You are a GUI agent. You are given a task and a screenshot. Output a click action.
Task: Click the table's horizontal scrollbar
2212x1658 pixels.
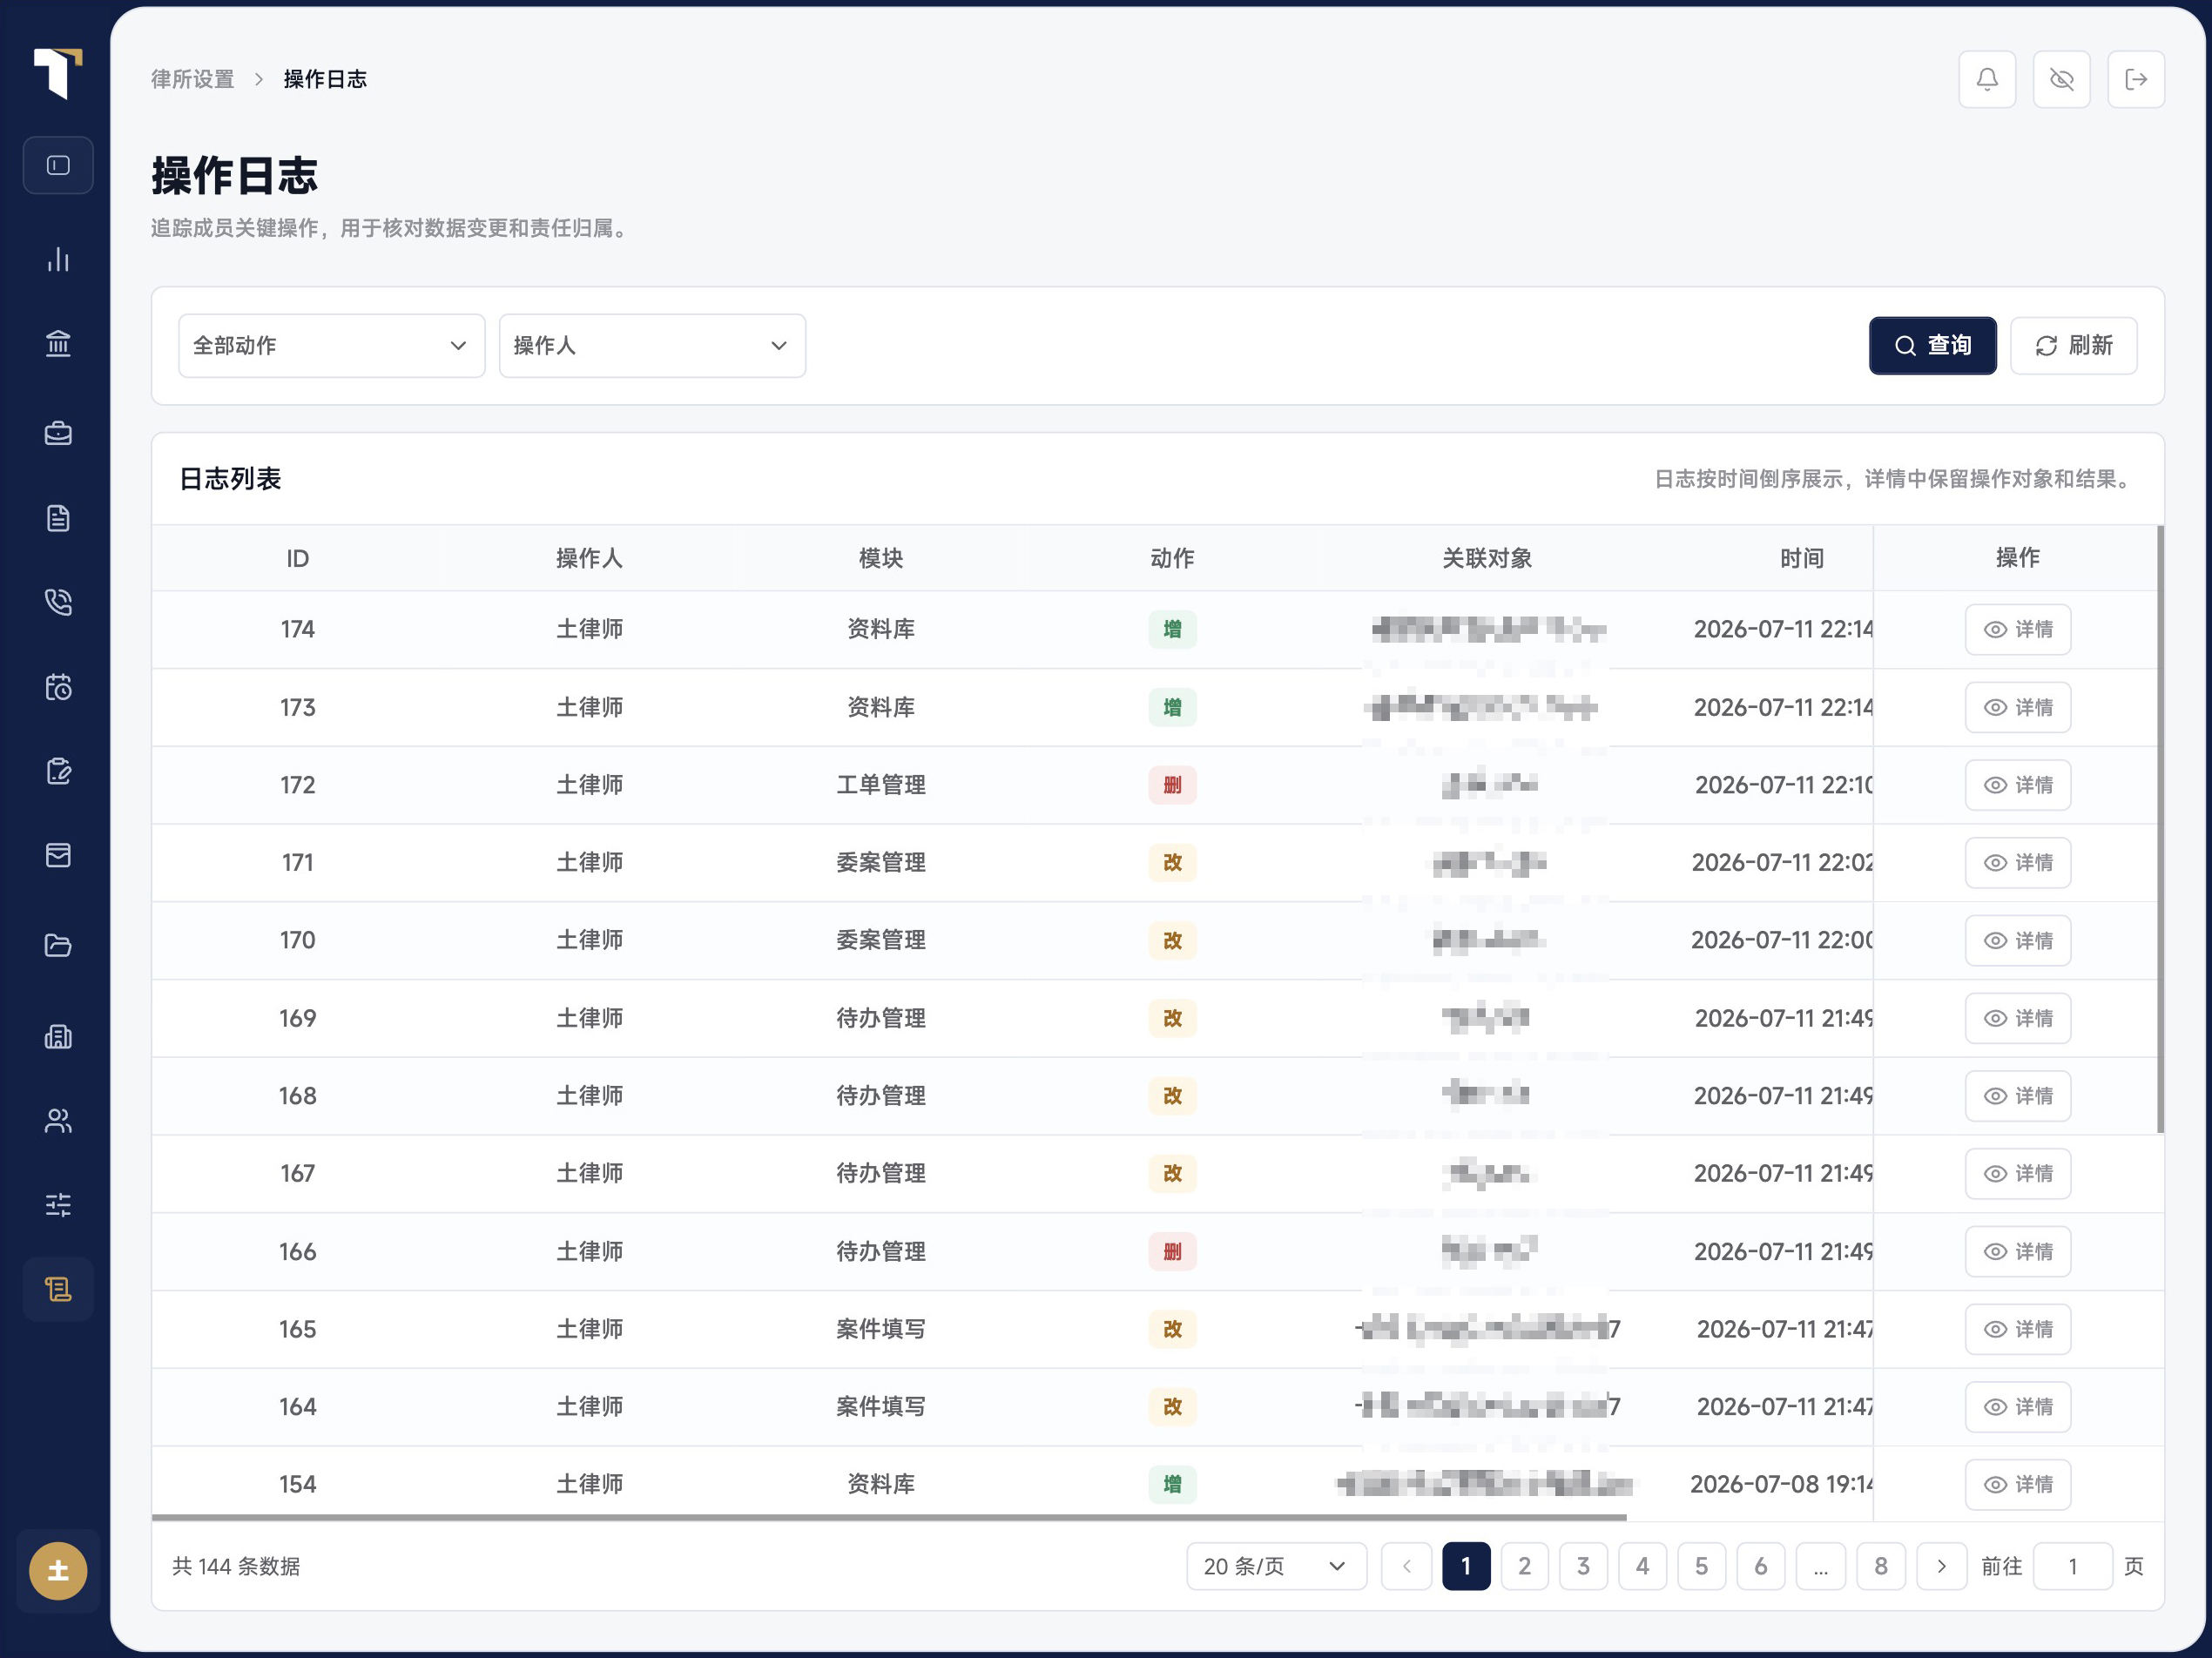(889, 1517)
